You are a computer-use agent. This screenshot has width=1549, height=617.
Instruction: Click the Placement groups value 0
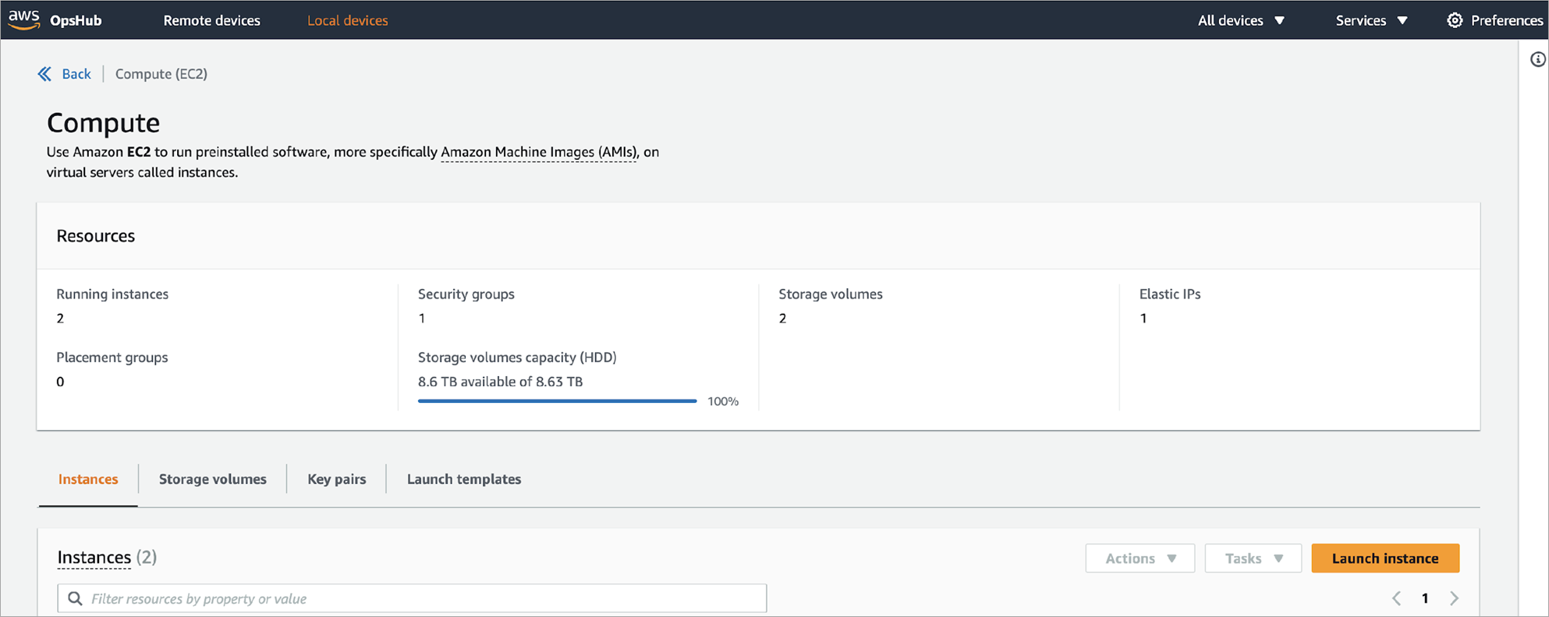click(60, 382)
